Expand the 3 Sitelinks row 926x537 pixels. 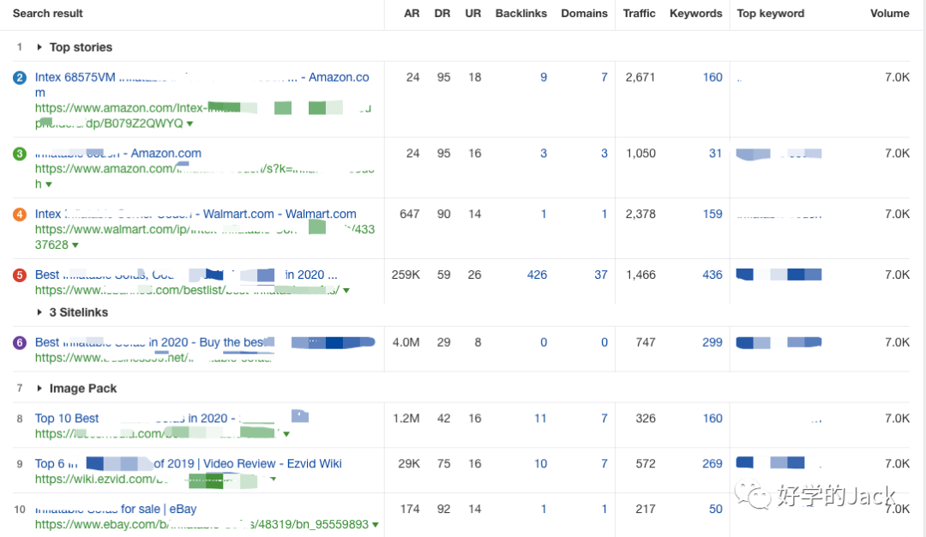point(39,312)
